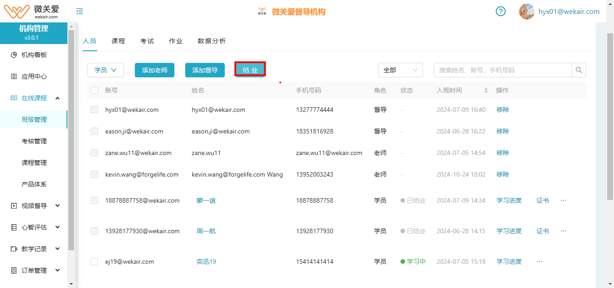
Task: Switch to the 作业 tab
Action: [176, 41]
